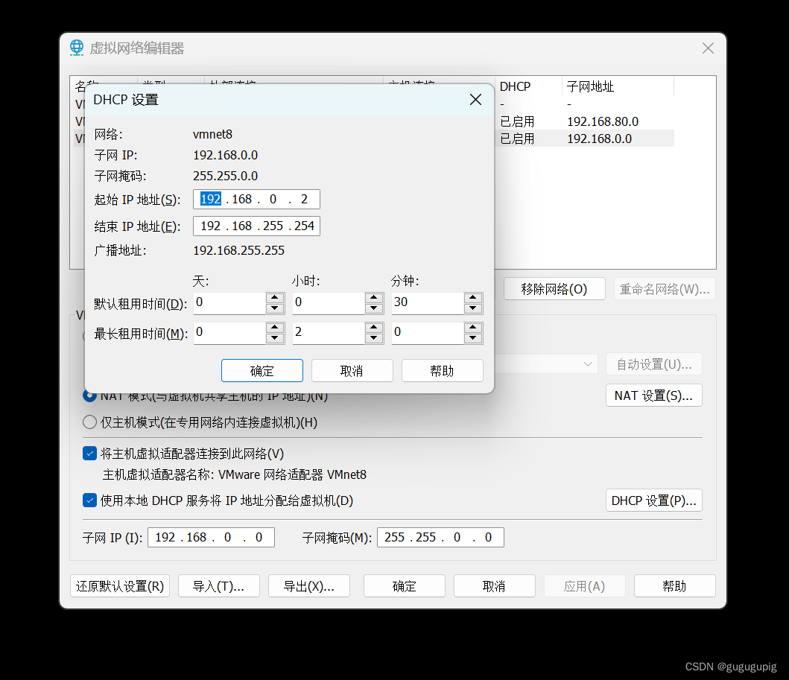Click main window 子网掩码 field
The image size is (789, 680).
click(441, 537)
